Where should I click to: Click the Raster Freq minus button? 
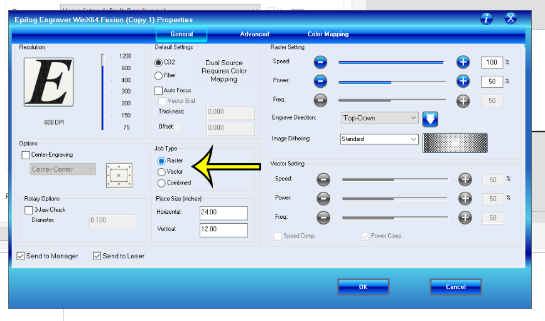320,100
